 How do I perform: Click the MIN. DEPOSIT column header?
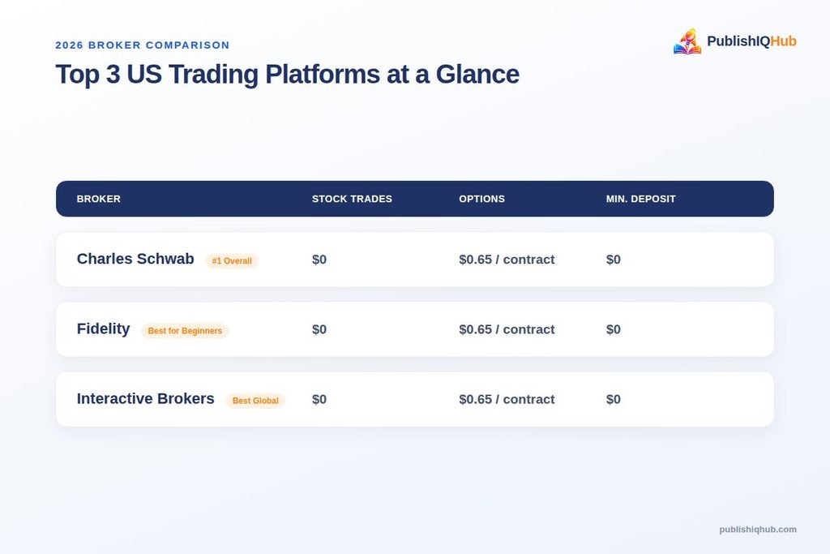(x=640, y=200)
